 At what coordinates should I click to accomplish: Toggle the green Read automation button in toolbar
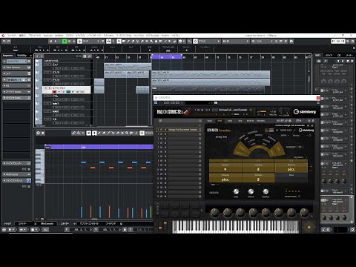point(65,42)
